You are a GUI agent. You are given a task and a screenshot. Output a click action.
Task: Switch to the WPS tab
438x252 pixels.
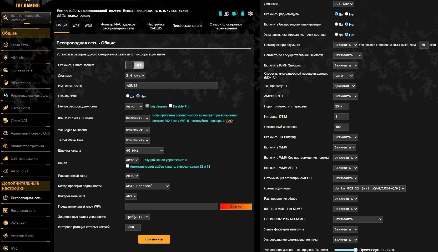(x=76, y=26)
